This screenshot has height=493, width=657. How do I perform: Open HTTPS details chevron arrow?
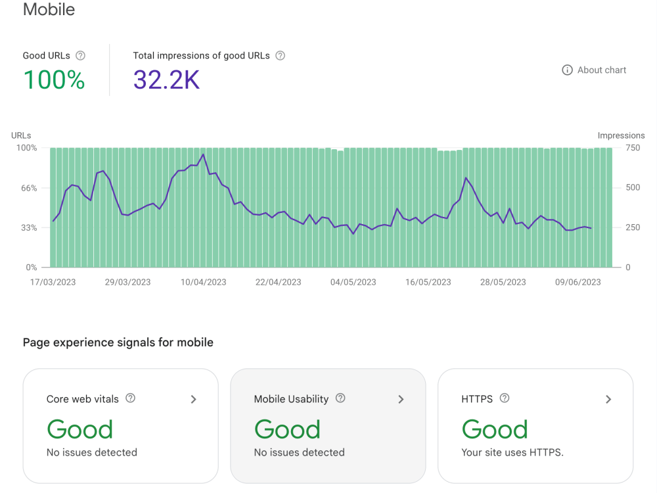[x=608, y=399]
